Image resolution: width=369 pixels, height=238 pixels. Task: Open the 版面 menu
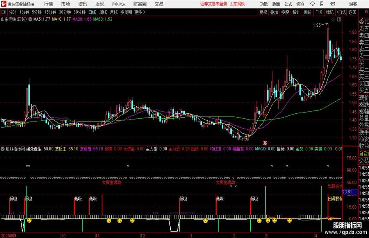click(276, 4)
